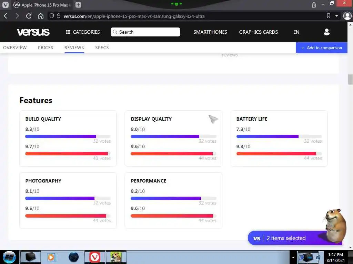Open Versus user account icon
Screen dimensions: 353x264
(x=327, y=32)
